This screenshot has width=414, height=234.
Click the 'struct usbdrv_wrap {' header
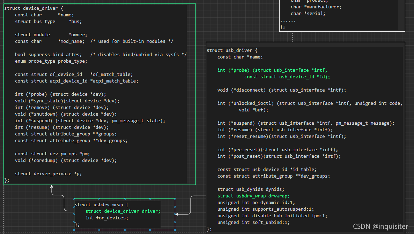coord(101,204)
